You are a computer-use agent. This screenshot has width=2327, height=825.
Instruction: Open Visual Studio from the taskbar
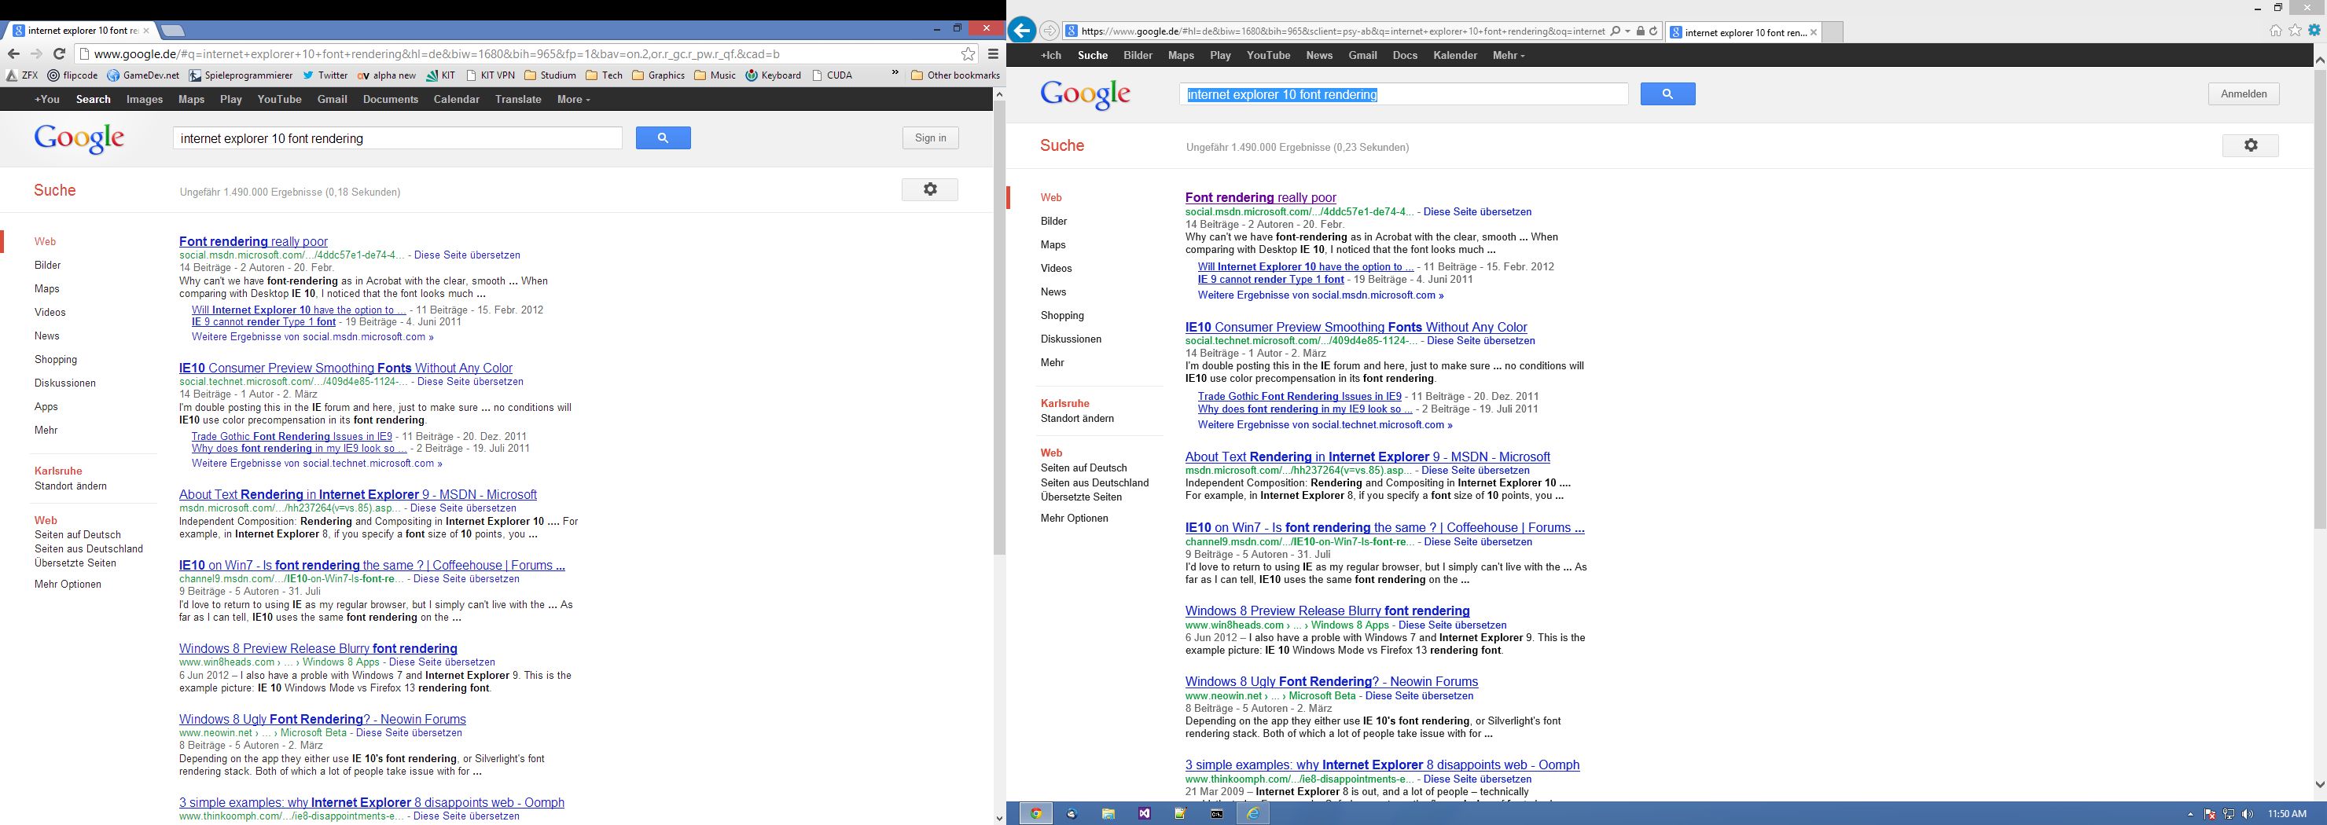pyautogui.click(x=1145, y=813)
